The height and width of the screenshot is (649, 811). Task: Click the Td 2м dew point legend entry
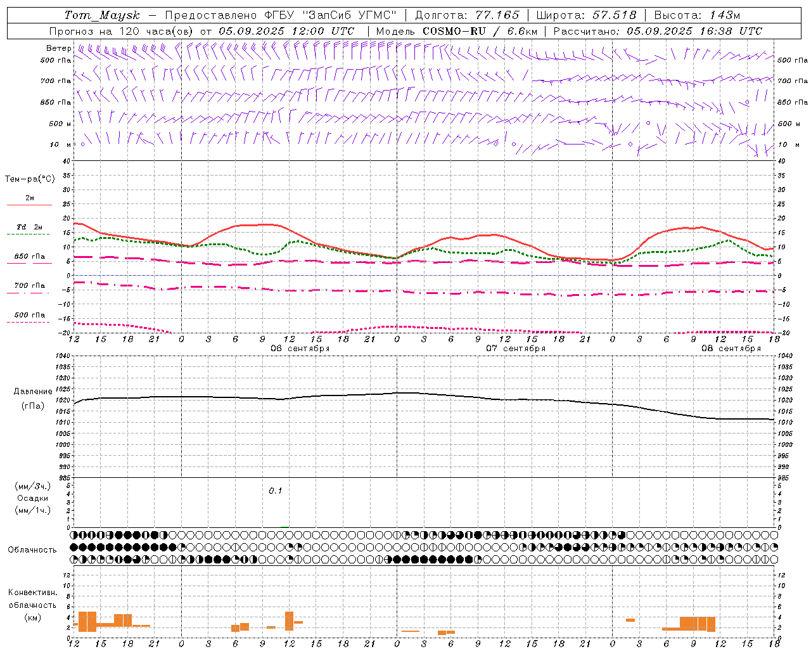coord(30,231)
